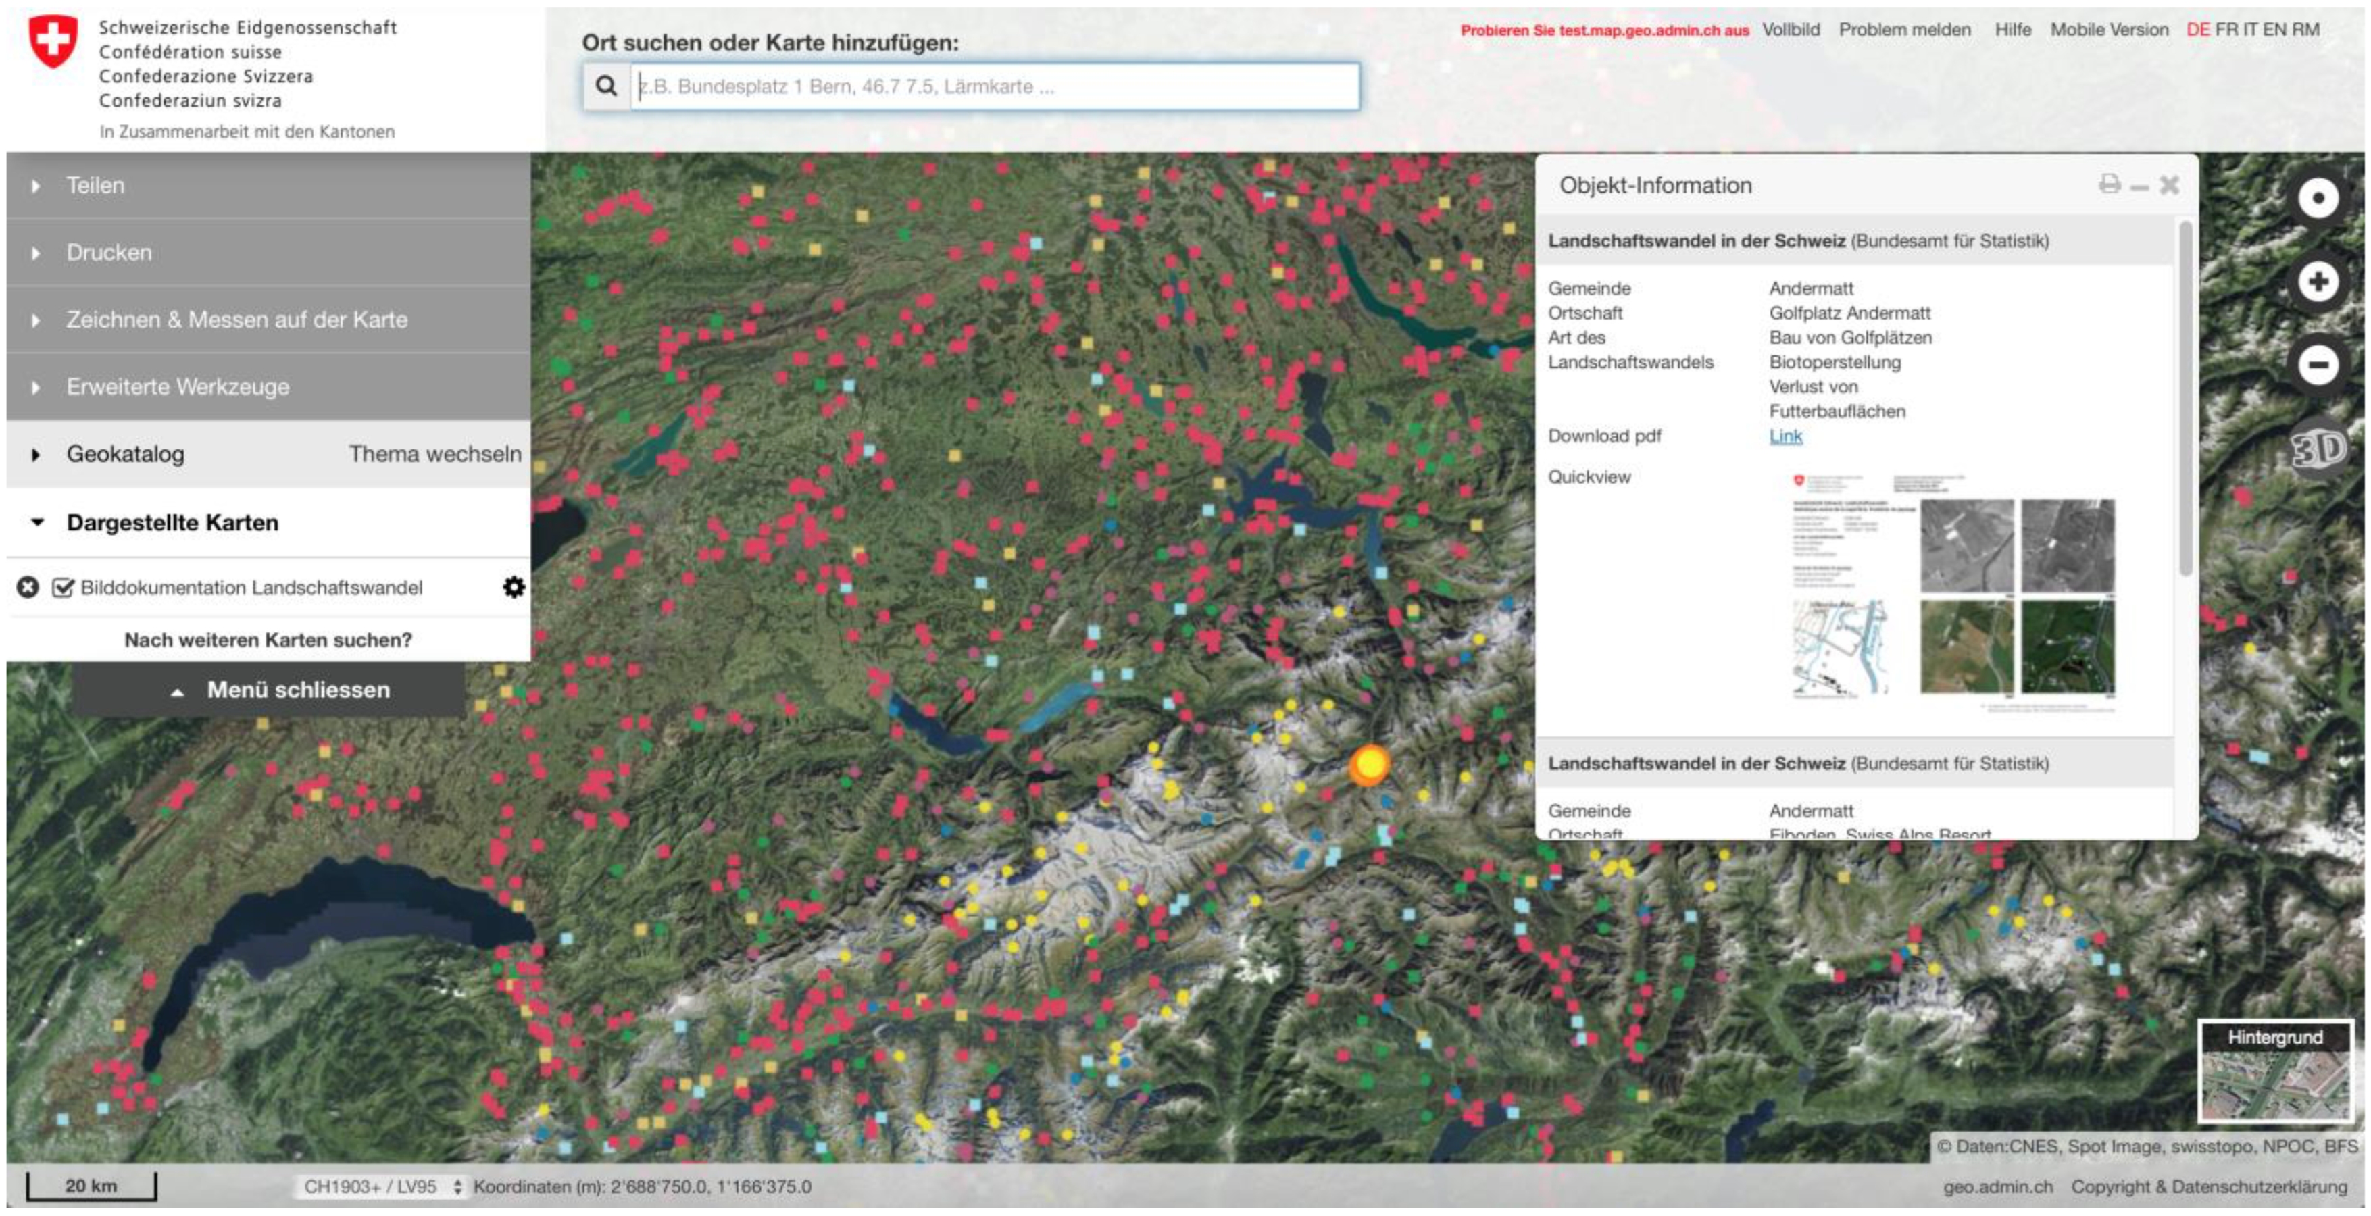Click the search magnifier icon
This screenshot has height=1216, width=2371.
(x=605, y=86)
